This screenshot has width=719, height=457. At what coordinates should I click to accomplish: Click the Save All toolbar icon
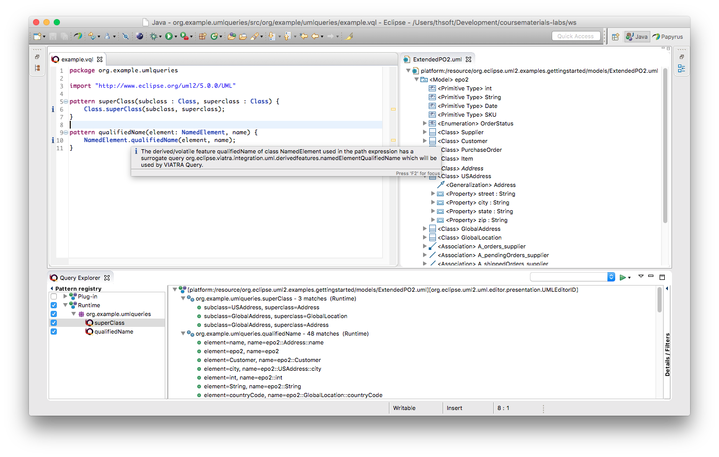(x=64, y=36)
